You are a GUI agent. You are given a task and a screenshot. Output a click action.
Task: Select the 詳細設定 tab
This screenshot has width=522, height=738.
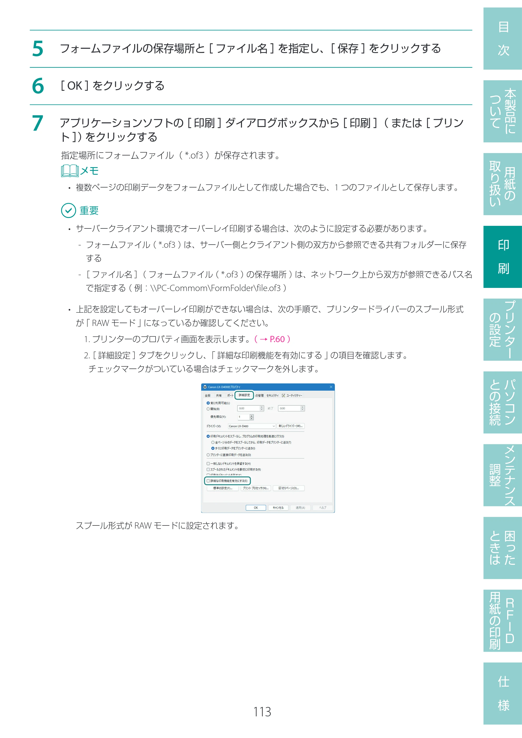(244, 395)
